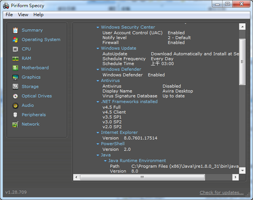Click the vertical scrollbar down arrow
The height and width of the screenshot is (200, 253).
coord(242,170)
